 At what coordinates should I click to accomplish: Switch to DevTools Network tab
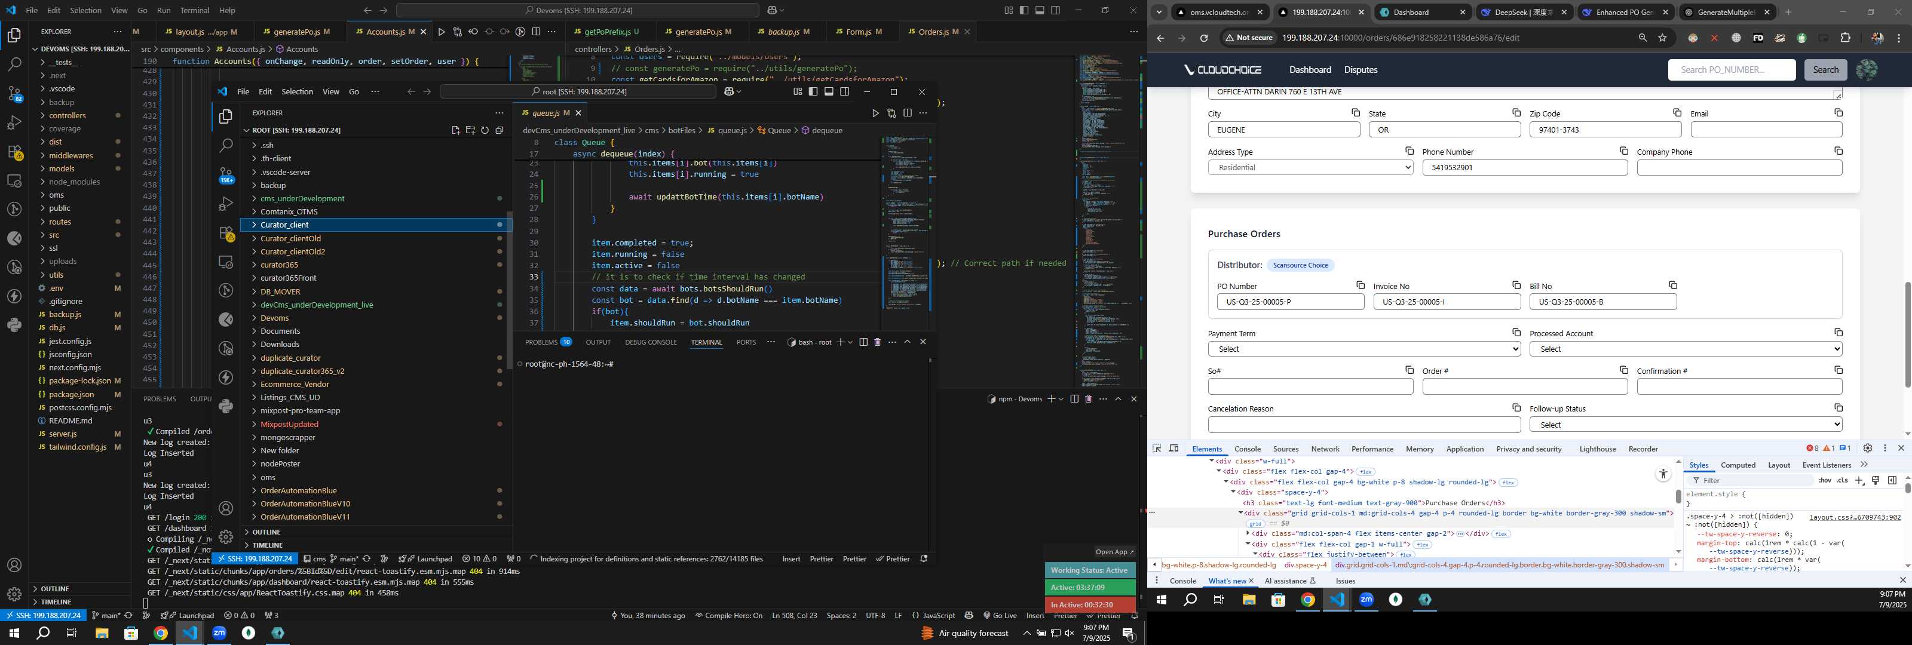[x=1325, y=449]
